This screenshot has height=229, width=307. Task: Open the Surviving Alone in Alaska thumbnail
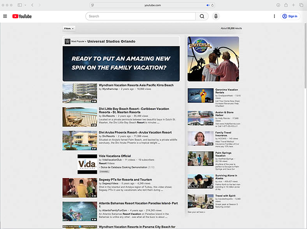tap(201, 181)
